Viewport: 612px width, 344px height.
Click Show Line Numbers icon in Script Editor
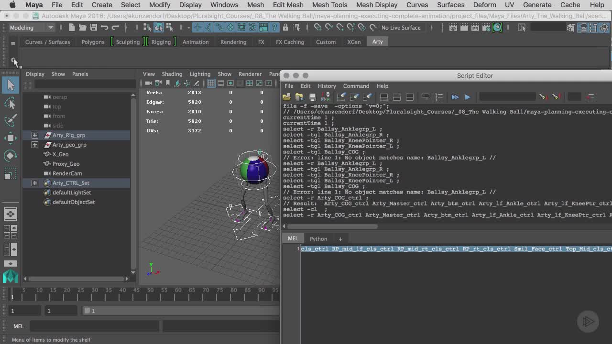pyautogui.click(x=439, y=97)
